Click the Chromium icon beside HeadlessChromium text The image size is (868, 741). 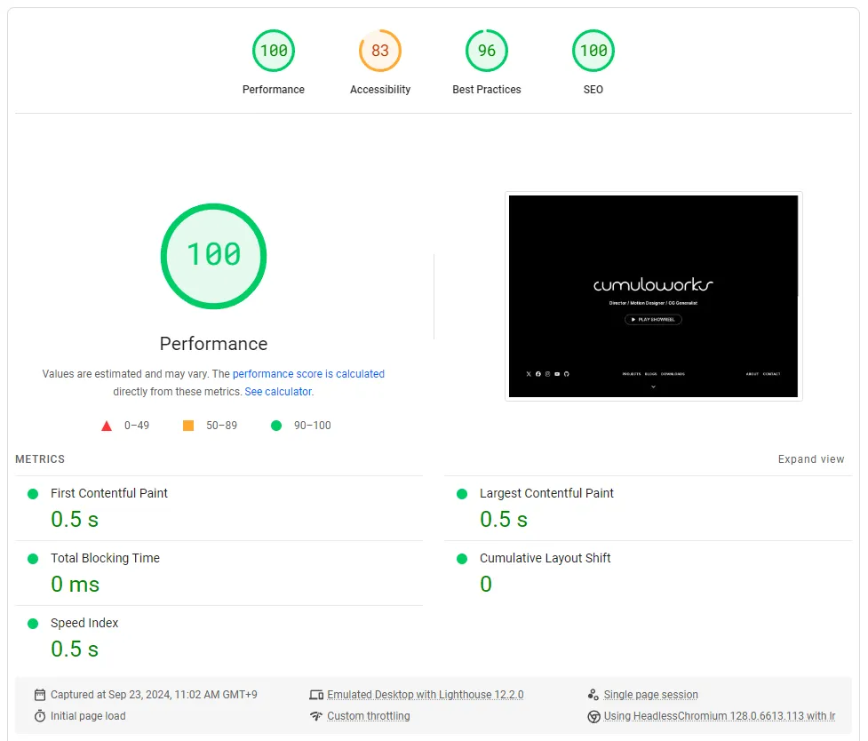tap(593, 716)
